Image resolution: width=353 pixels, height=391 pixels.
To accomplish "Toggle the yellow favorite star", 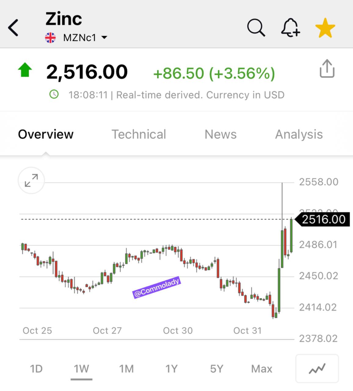I will point(325,28).
